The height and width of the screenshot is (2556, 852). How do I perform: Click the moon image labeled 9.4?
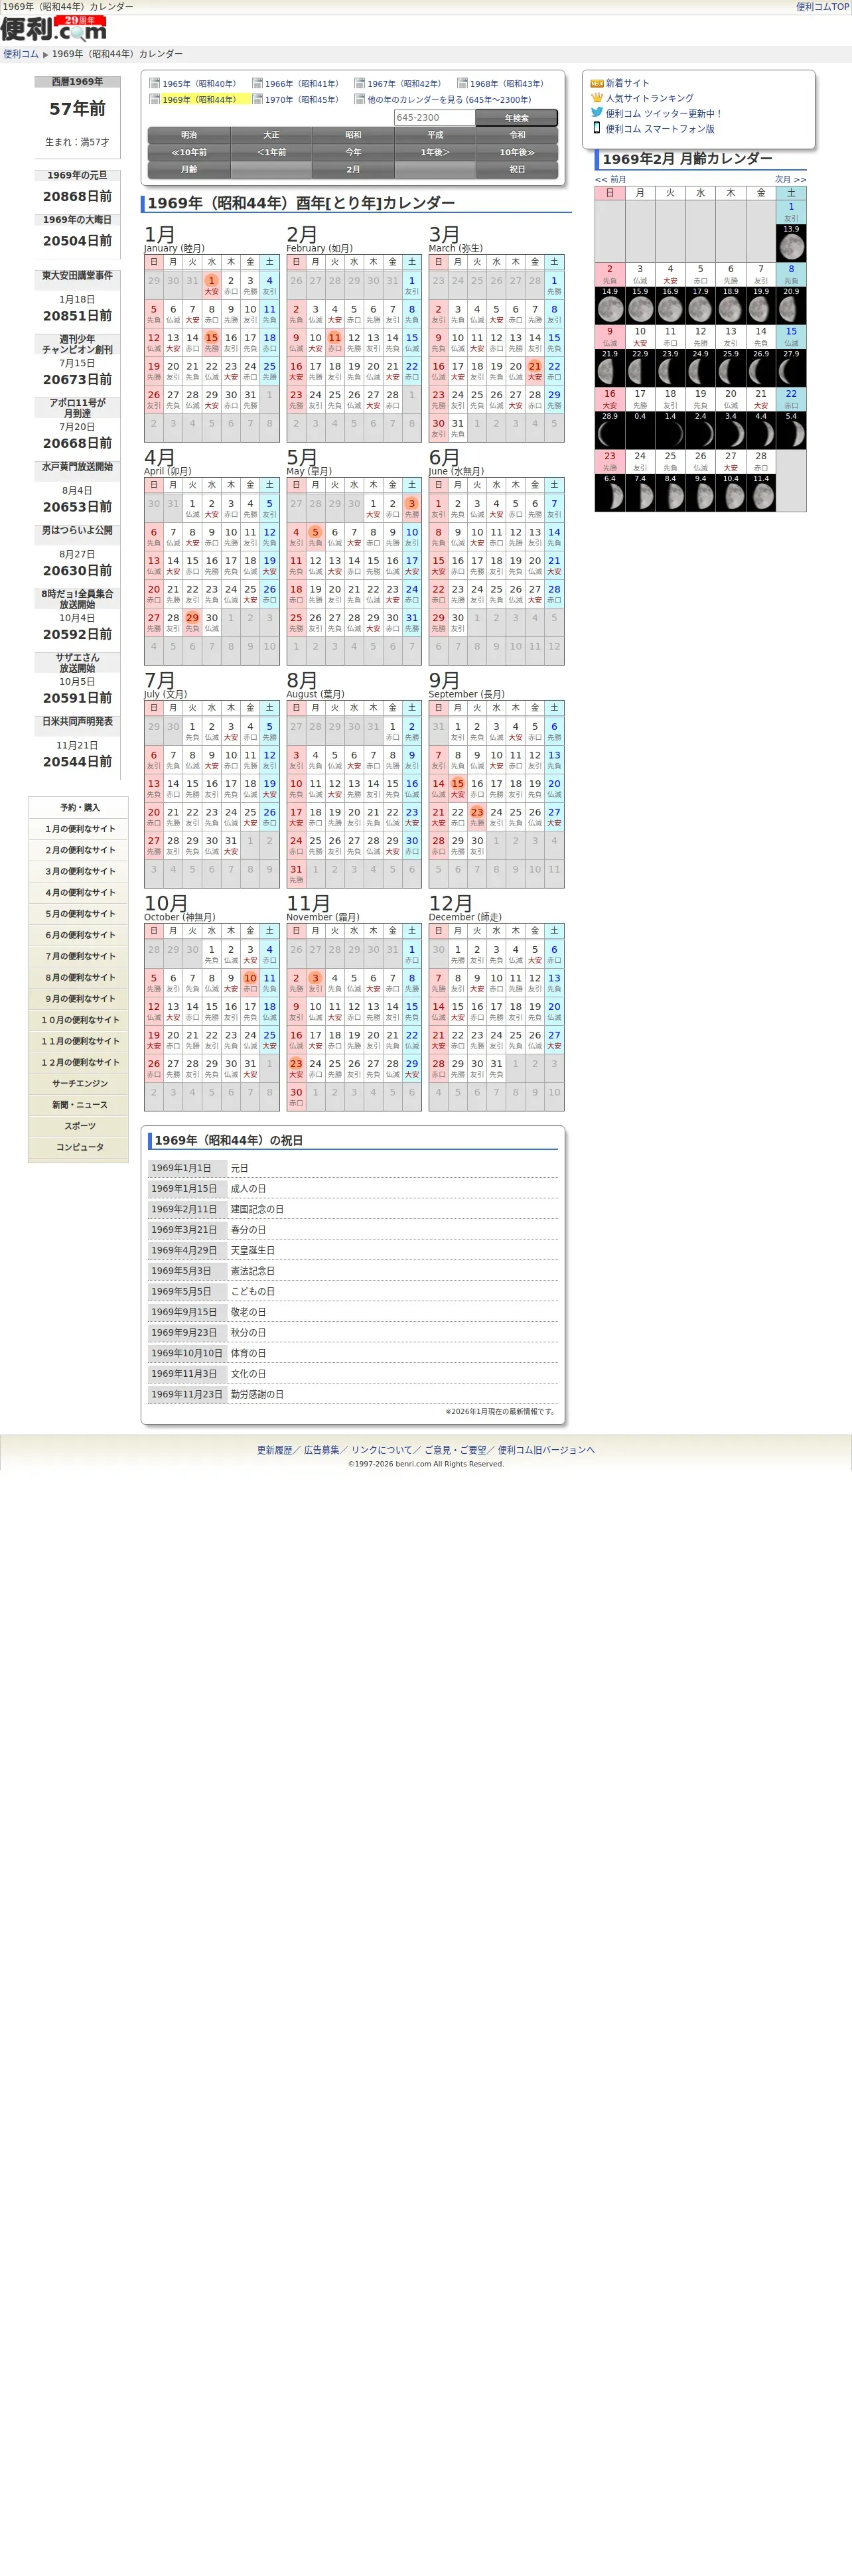coord(700,496)
